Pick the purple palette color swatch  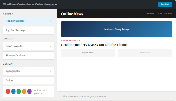point(29,91)
